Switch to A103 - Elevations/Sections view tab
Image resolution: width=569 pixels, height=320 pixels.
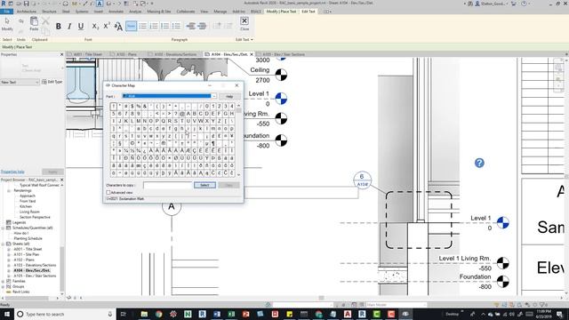(175, 54)
